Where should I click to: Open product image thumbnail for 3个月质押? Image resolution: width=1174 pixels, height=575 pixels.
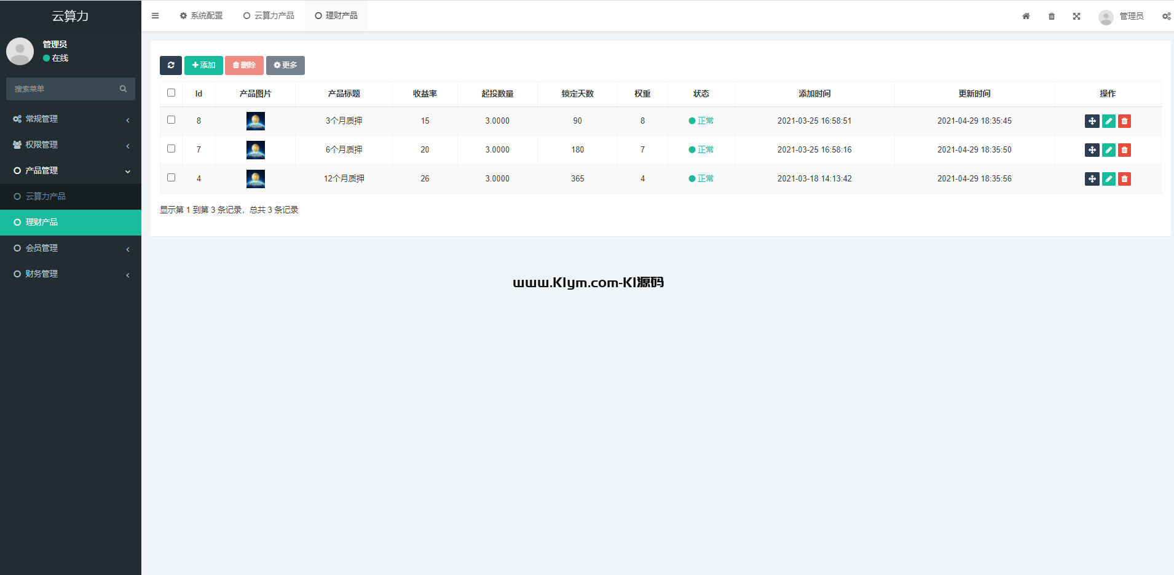click(256, 121)
